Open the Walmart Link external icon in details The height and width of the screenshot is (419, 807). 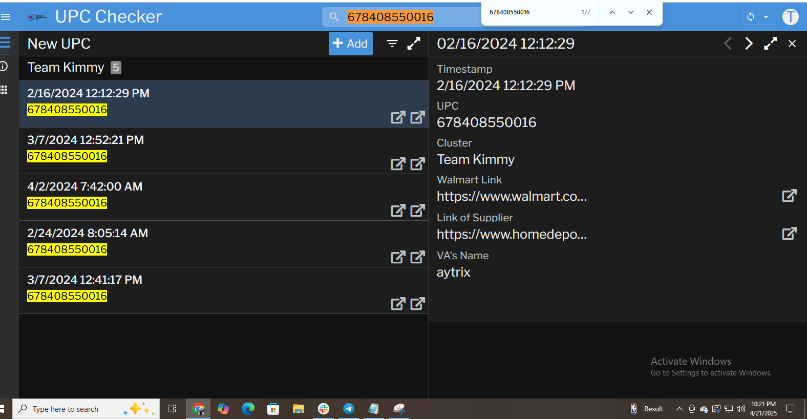(x=789, y=196)
